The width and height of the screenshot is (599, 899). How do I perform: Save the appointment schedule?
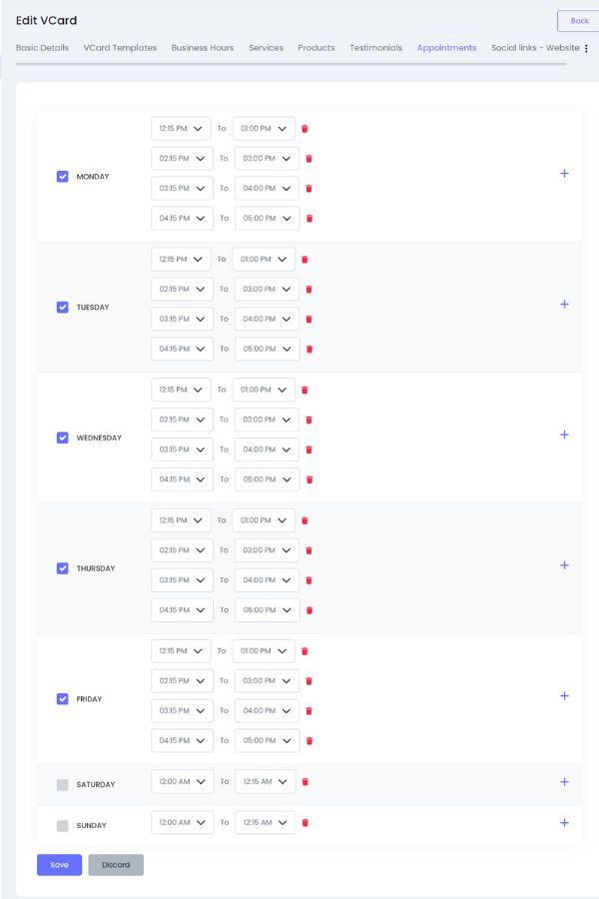pyautogui.click(x=59, y=865)
